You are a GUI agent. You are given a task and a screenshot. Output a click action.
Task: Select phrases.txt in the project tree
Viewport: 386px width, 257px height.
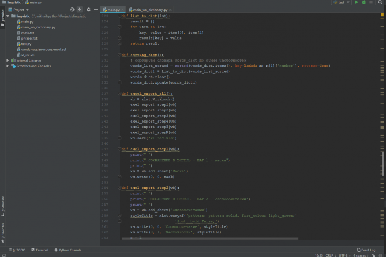[x=29, y=39]
